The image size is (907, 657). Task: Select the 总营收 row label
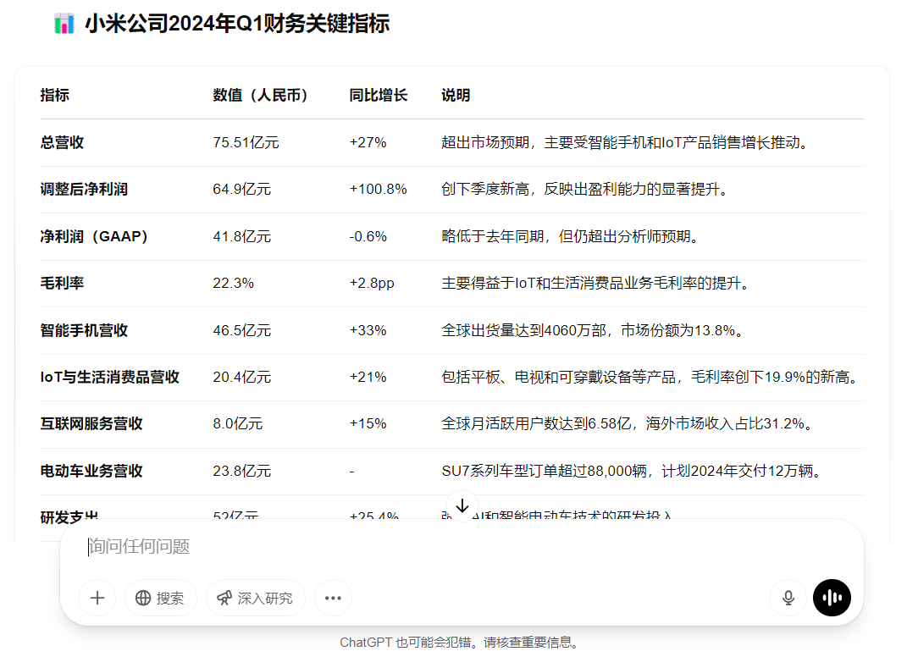[62, 143]
